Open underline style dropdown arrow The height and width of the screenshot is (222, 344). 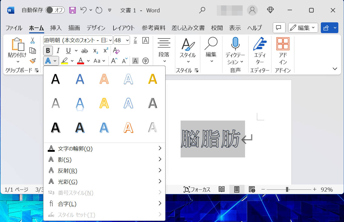coord(76,51)
